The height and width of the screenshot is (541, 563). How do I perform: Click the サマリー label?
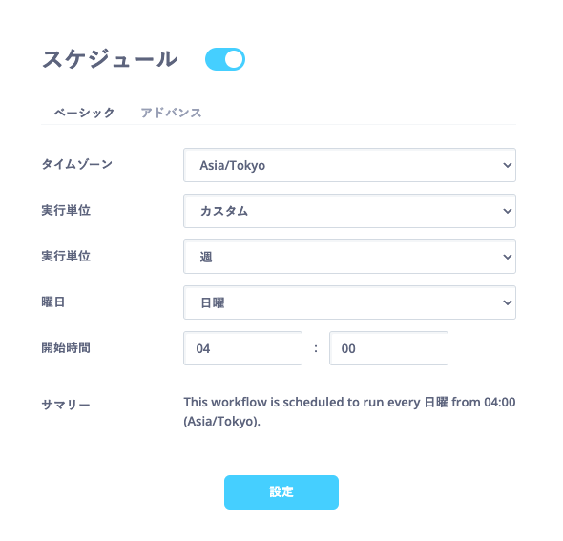coord(66,405)
